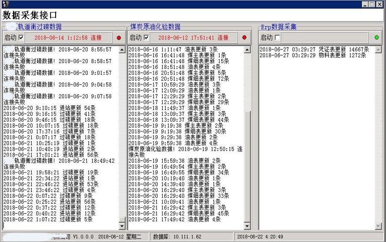Click green status light in Erp数据采集 panel

[x=376, y=38]
